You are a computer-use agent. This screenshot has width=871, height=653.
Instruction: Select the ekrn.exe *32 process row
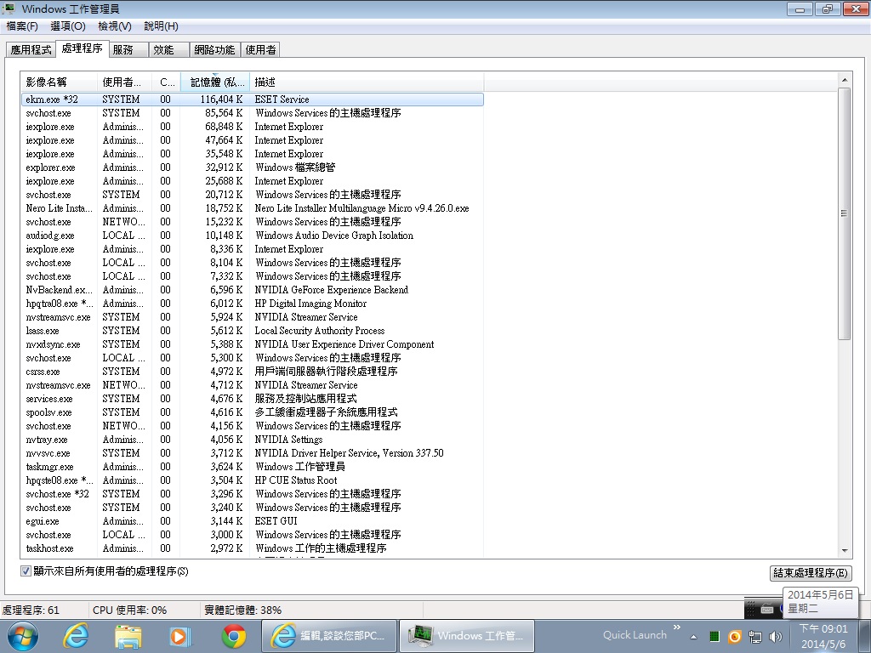point(252,99)
